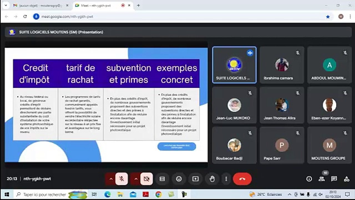Expand video settings arrow beside camera

(x=136, y=179)
